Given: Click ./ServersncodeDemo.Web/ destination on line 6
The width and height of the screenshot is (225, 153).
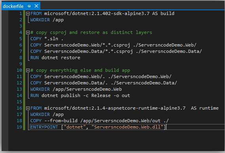Looking at the screenshot, I should point(164,45).
